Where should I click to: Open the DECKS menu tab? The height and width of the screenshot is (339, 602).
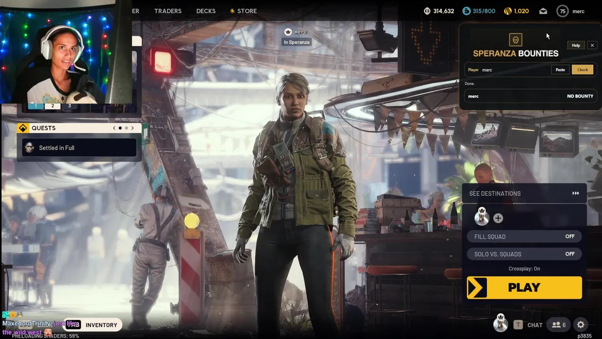point(206,11)
